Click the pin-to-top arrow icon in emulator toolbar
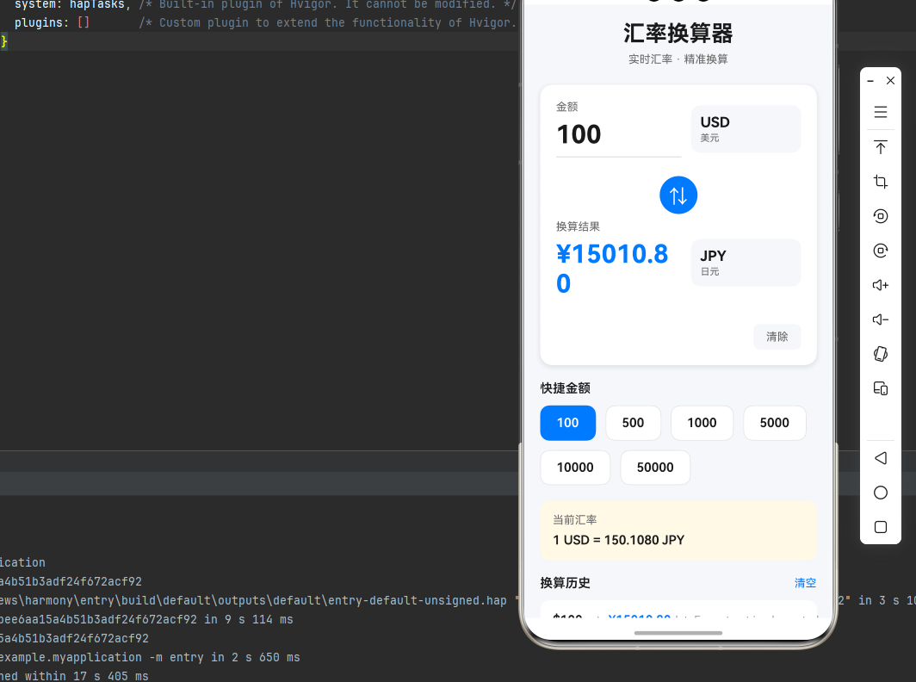Viewport: 916px width, 682px height. (881, 146)
